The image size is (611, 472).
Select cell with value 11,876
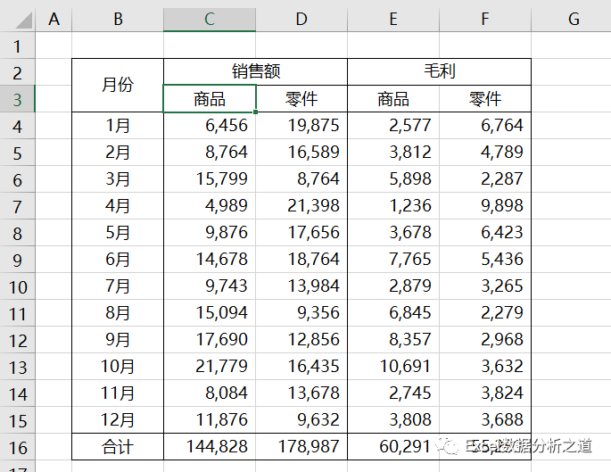coord(210,420)
